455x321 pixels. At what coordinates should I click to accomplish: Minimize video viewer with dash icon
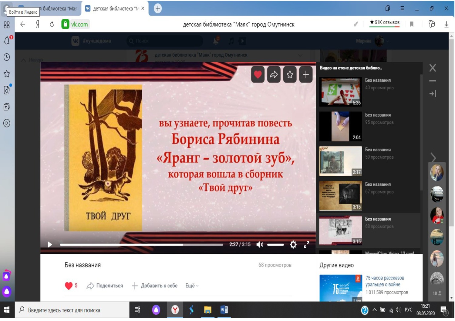click(x=433, y=81)
